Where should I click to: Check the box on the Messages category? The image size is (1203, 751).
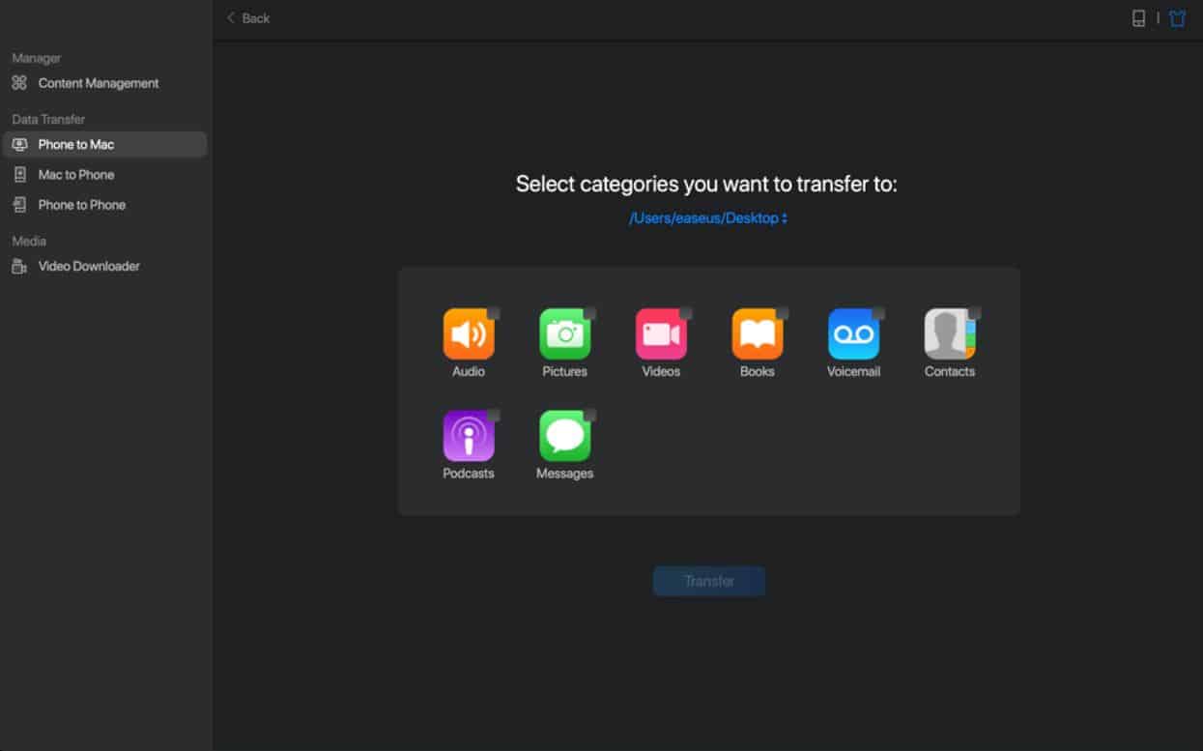click(589, 416)
